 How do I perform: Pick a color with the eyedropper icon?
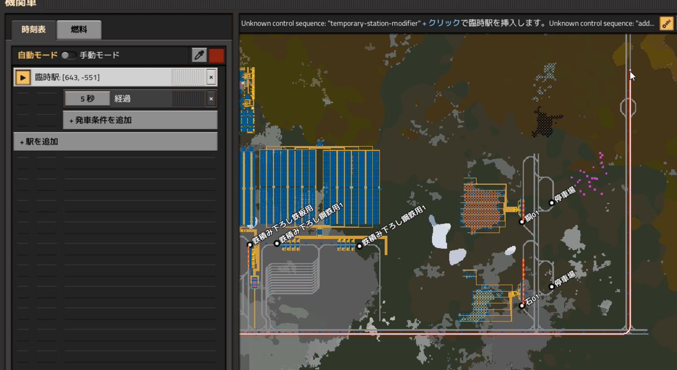point(199,55)
